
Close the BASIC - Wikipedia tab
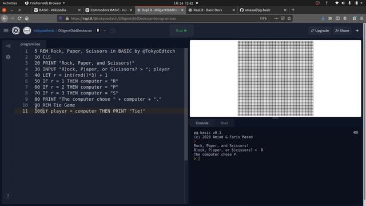(x=79, y=10)
